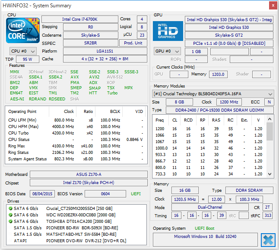
Task: Click the Dual-Channel mode field
Action: click(210, 207)
